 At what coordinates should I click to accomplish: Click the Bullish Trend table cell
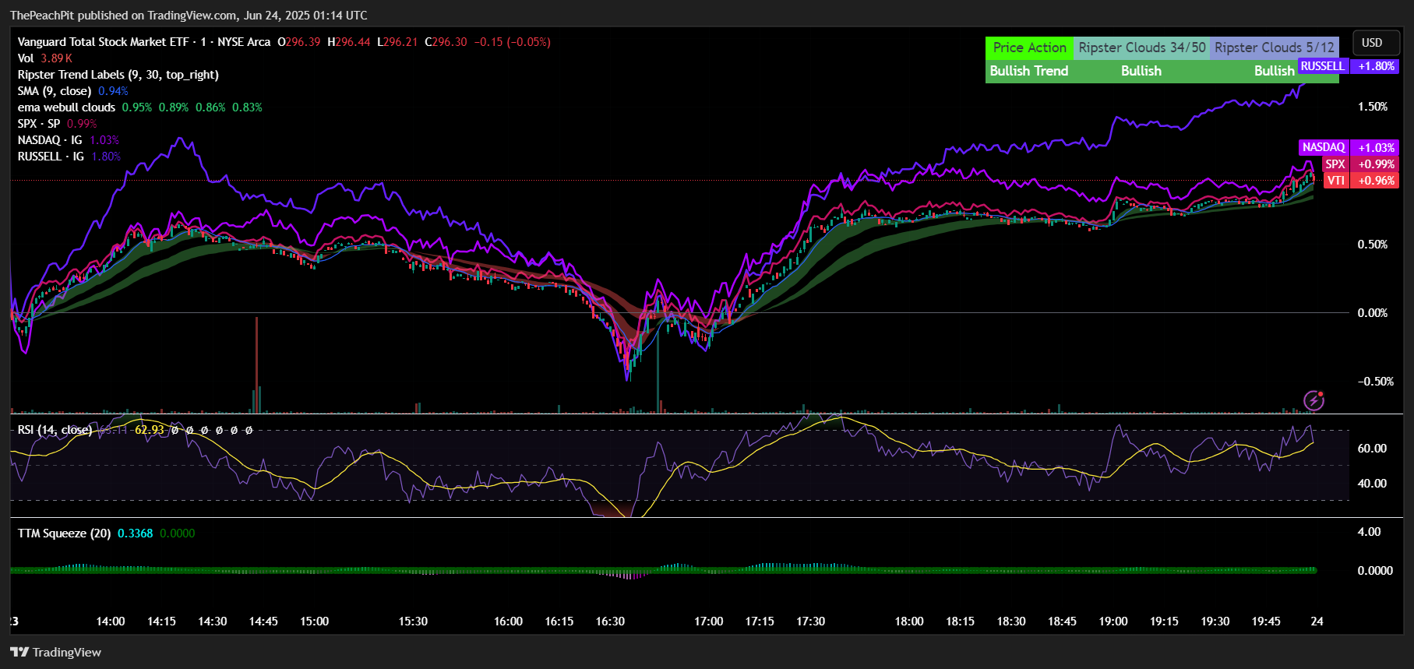tap(1029, 71)
